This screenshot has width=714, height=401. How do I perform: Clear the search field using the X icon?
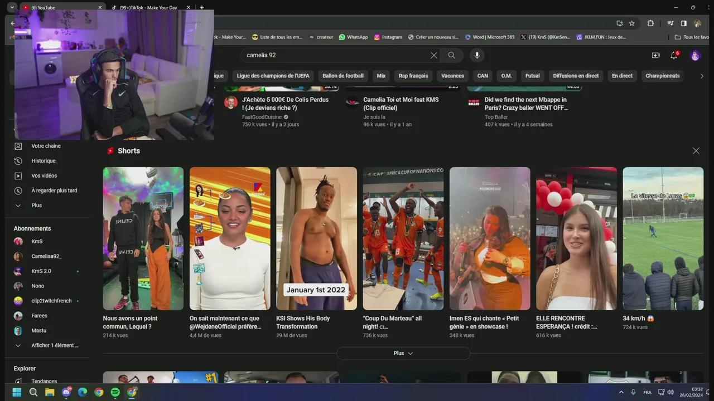point(433,55)
